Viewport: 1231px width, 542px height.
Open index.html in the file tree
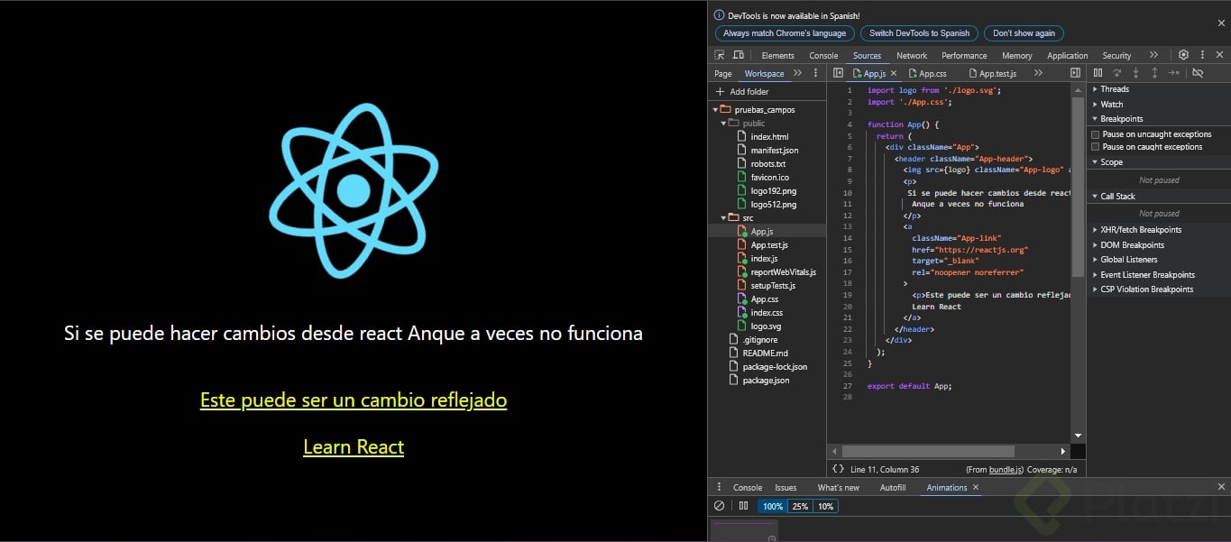click(769, 137)
